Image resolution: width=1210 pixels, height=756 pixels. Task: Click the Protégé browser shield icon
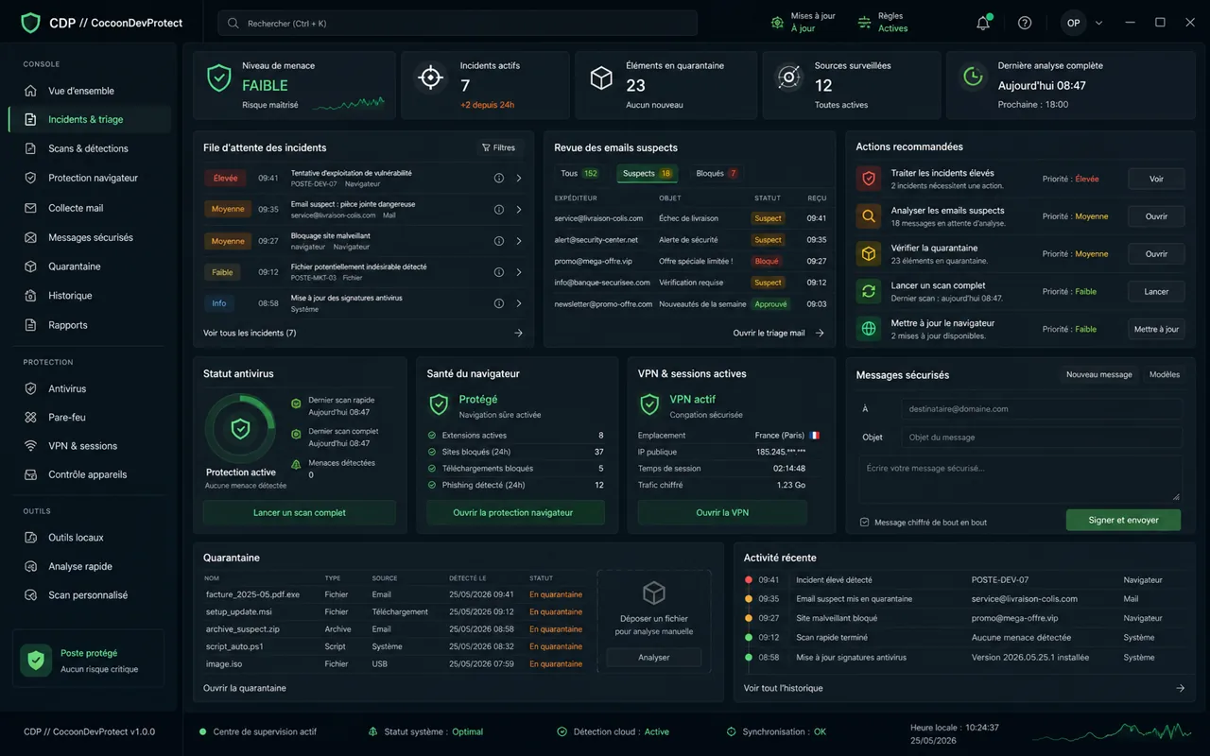[439, 405]
